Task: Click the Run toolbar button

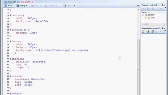Action: [x=35, y=6]
